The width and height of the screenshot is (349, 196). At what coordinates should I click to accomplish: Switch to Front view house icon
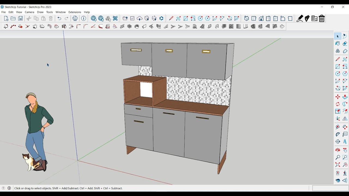point(261,19)
